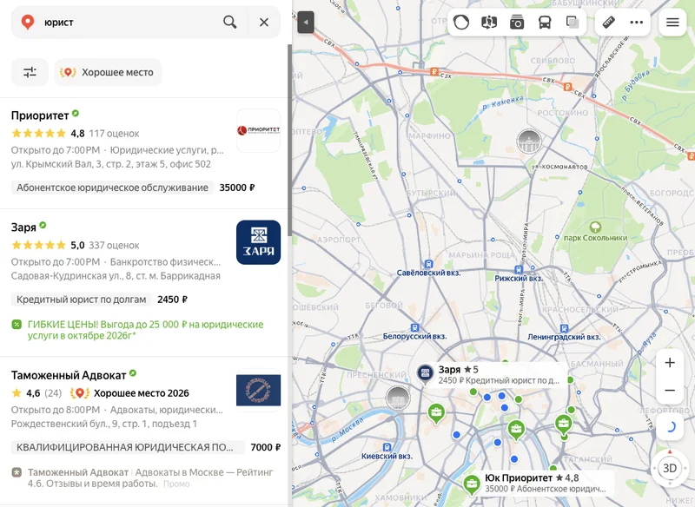Click the Хорошее место 2026 award badge
This screenshot has width=695, height=507.
[129, 393]
